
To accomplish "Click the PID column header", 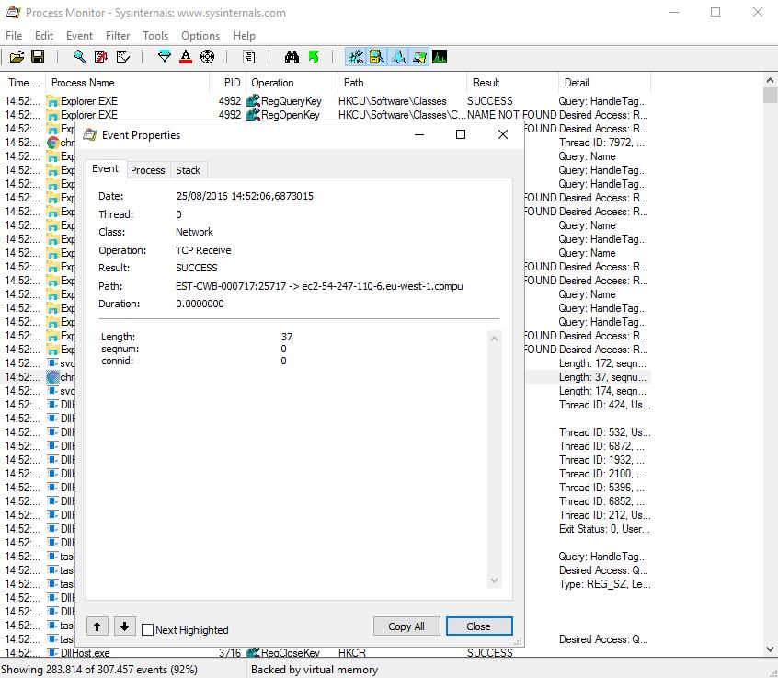I will [228, 83].
